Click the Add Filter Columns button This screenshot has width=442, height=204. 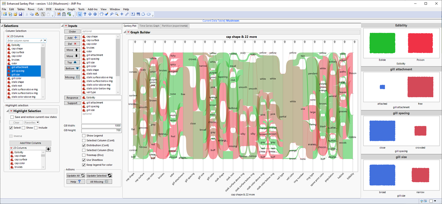click(x=30, y=143)
